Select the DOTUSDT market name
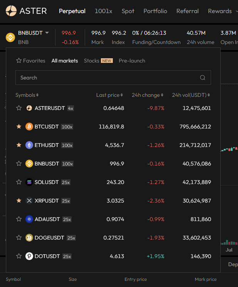Viewport: 238px width, 287px height. pos(47,256)
